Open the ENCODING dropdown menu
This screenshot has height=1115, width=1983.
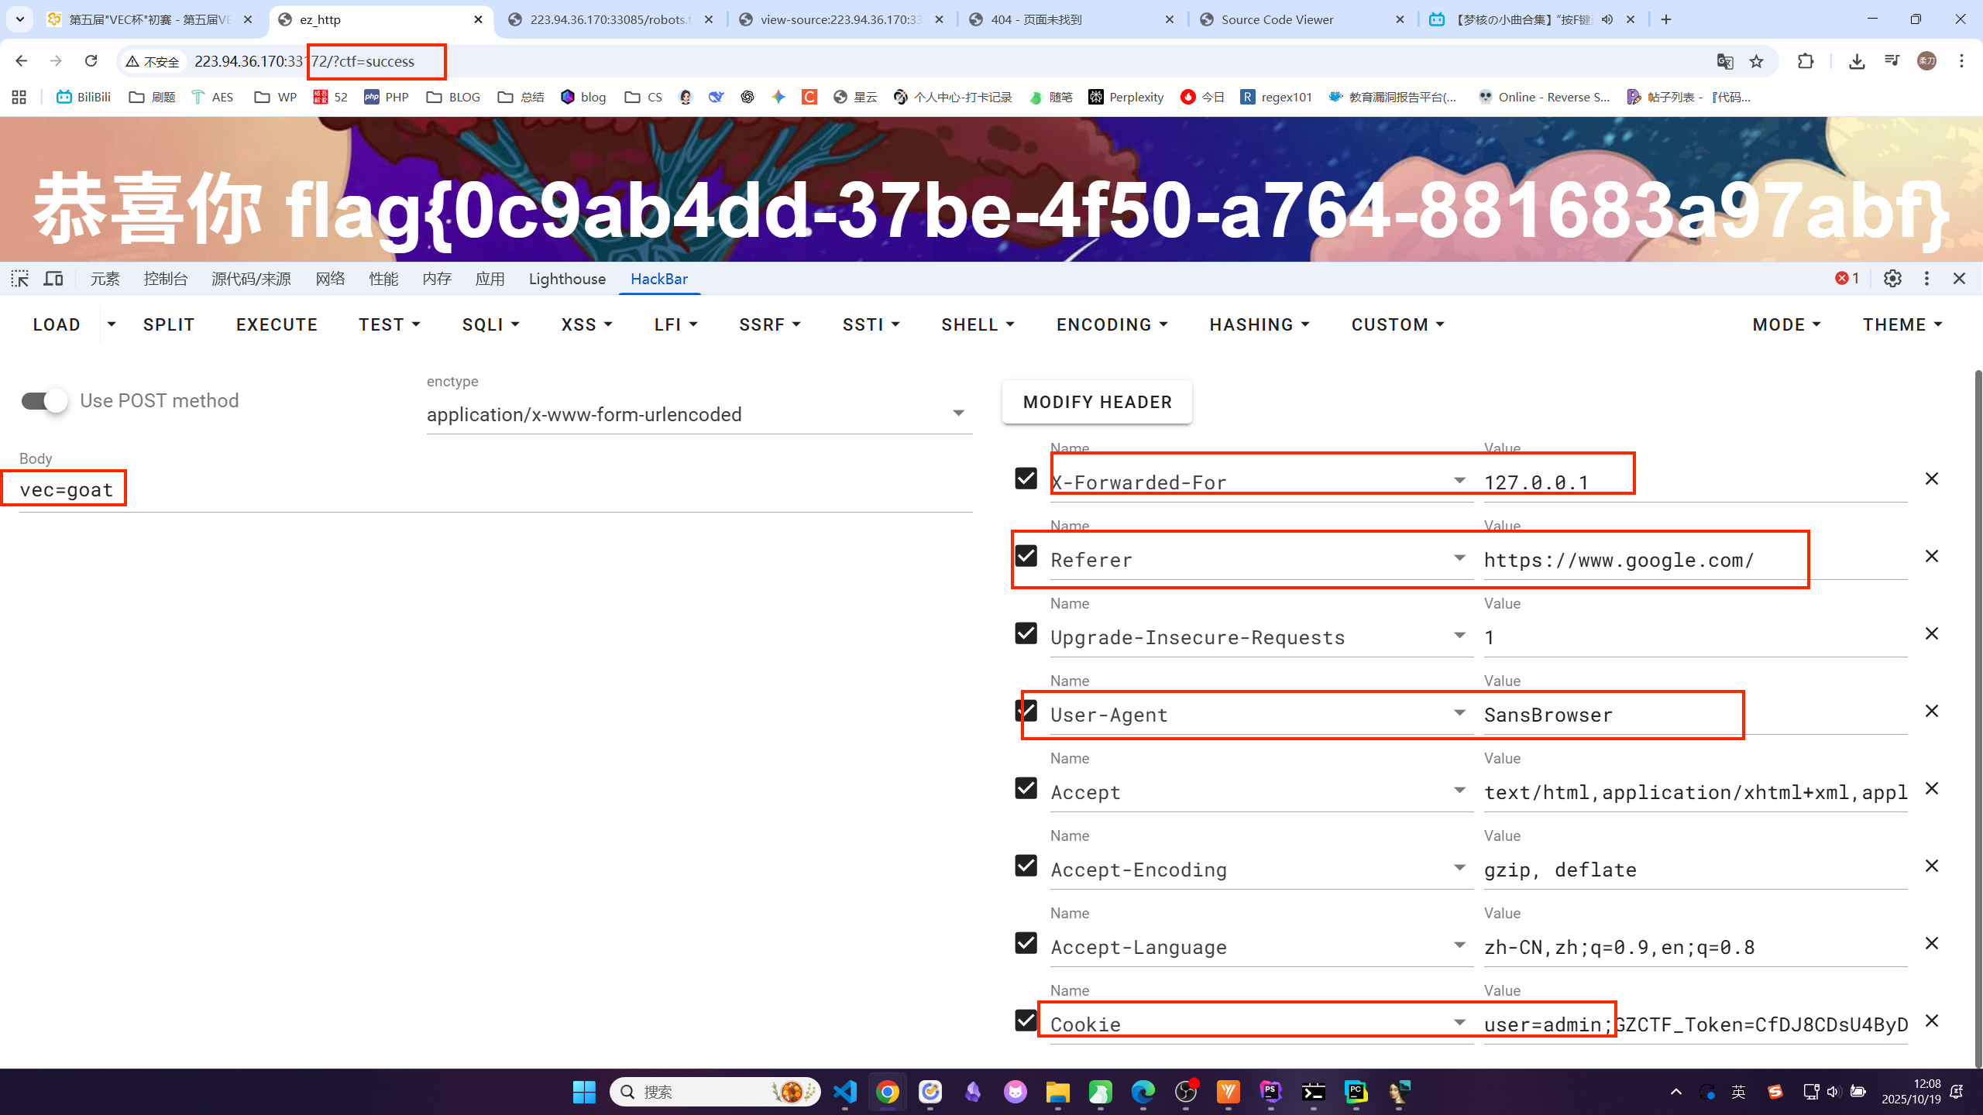1112,325
